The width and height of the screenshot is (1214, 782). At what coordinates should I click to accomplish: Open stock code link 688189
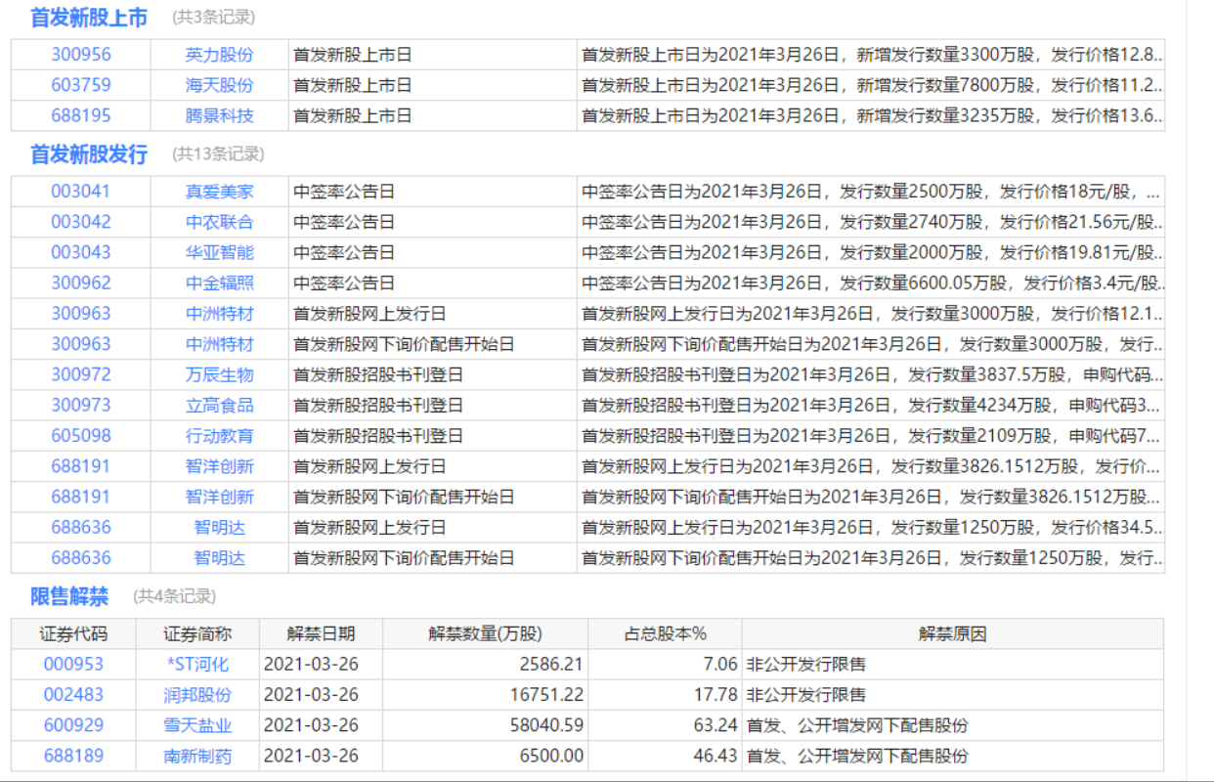pos(73,756)
